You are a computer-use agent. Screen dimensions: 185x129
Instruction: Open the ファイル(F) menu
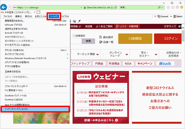coord(8,16)
